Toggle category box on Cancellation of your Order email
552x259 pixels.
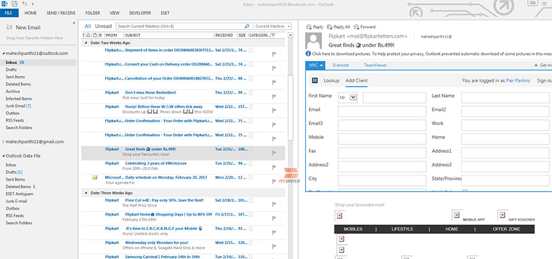coord(251,78)
